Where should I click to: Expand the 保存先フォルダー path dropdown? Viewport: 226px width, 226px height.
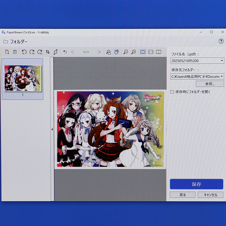pyautogui.click(x=221, y=76)
